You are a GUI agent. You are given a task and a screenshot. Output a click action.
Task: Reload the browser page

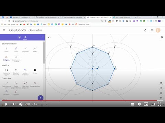tap(9, 21)
